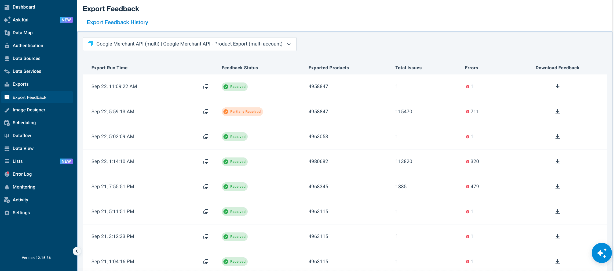Click the Export Run Time column header
614x271 pixels.
point(109,68)
